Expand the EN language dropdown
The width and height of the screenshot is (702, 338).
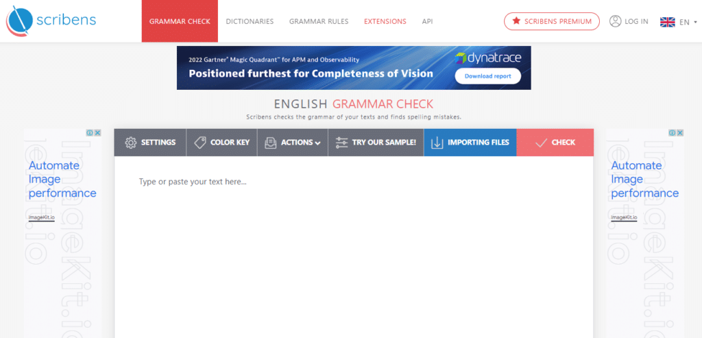tap(688, 22)
